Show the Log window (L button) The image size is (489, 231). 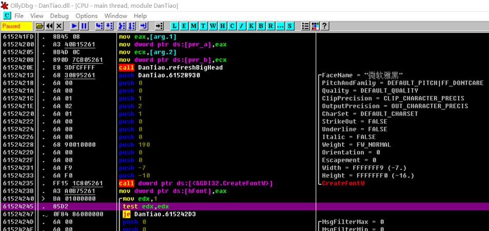click(174, 26)
